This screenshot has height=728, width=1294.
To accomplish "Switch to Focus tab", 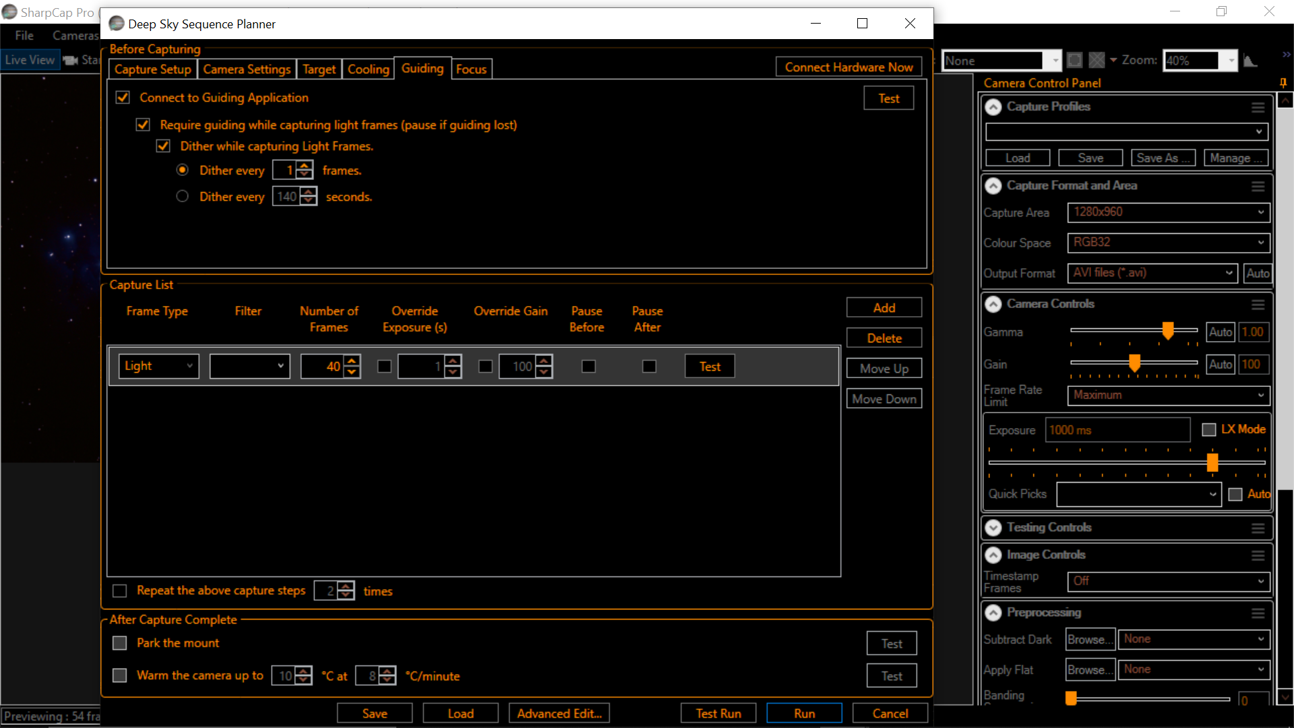I will point(471,69).
